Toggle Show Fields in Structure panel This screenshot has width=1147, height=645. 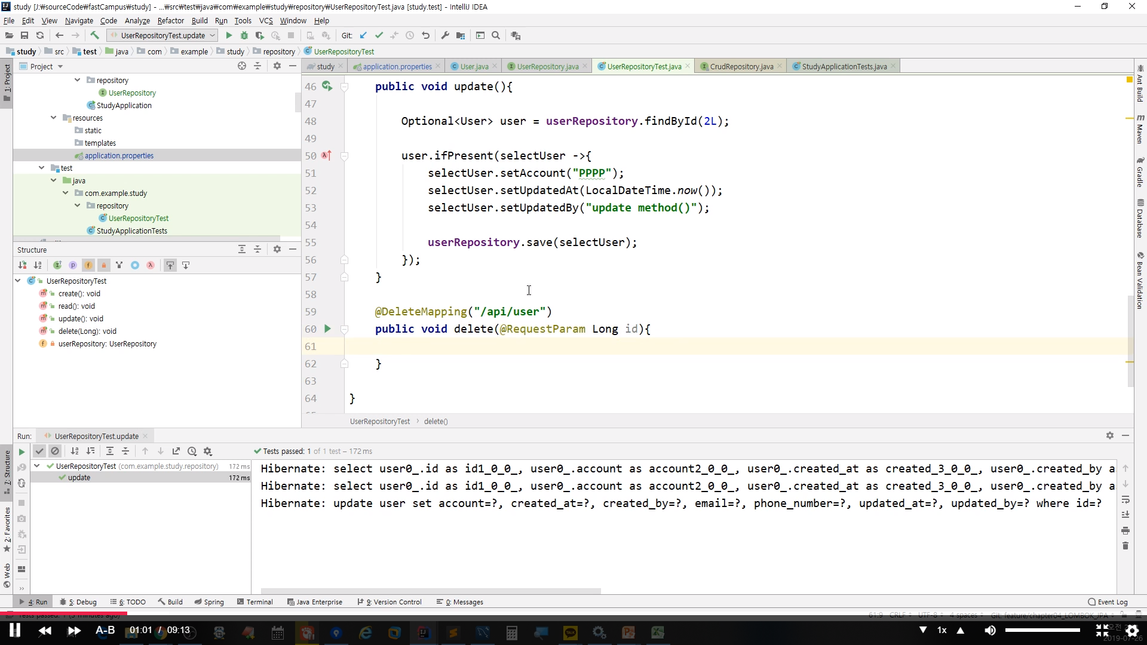88,265
